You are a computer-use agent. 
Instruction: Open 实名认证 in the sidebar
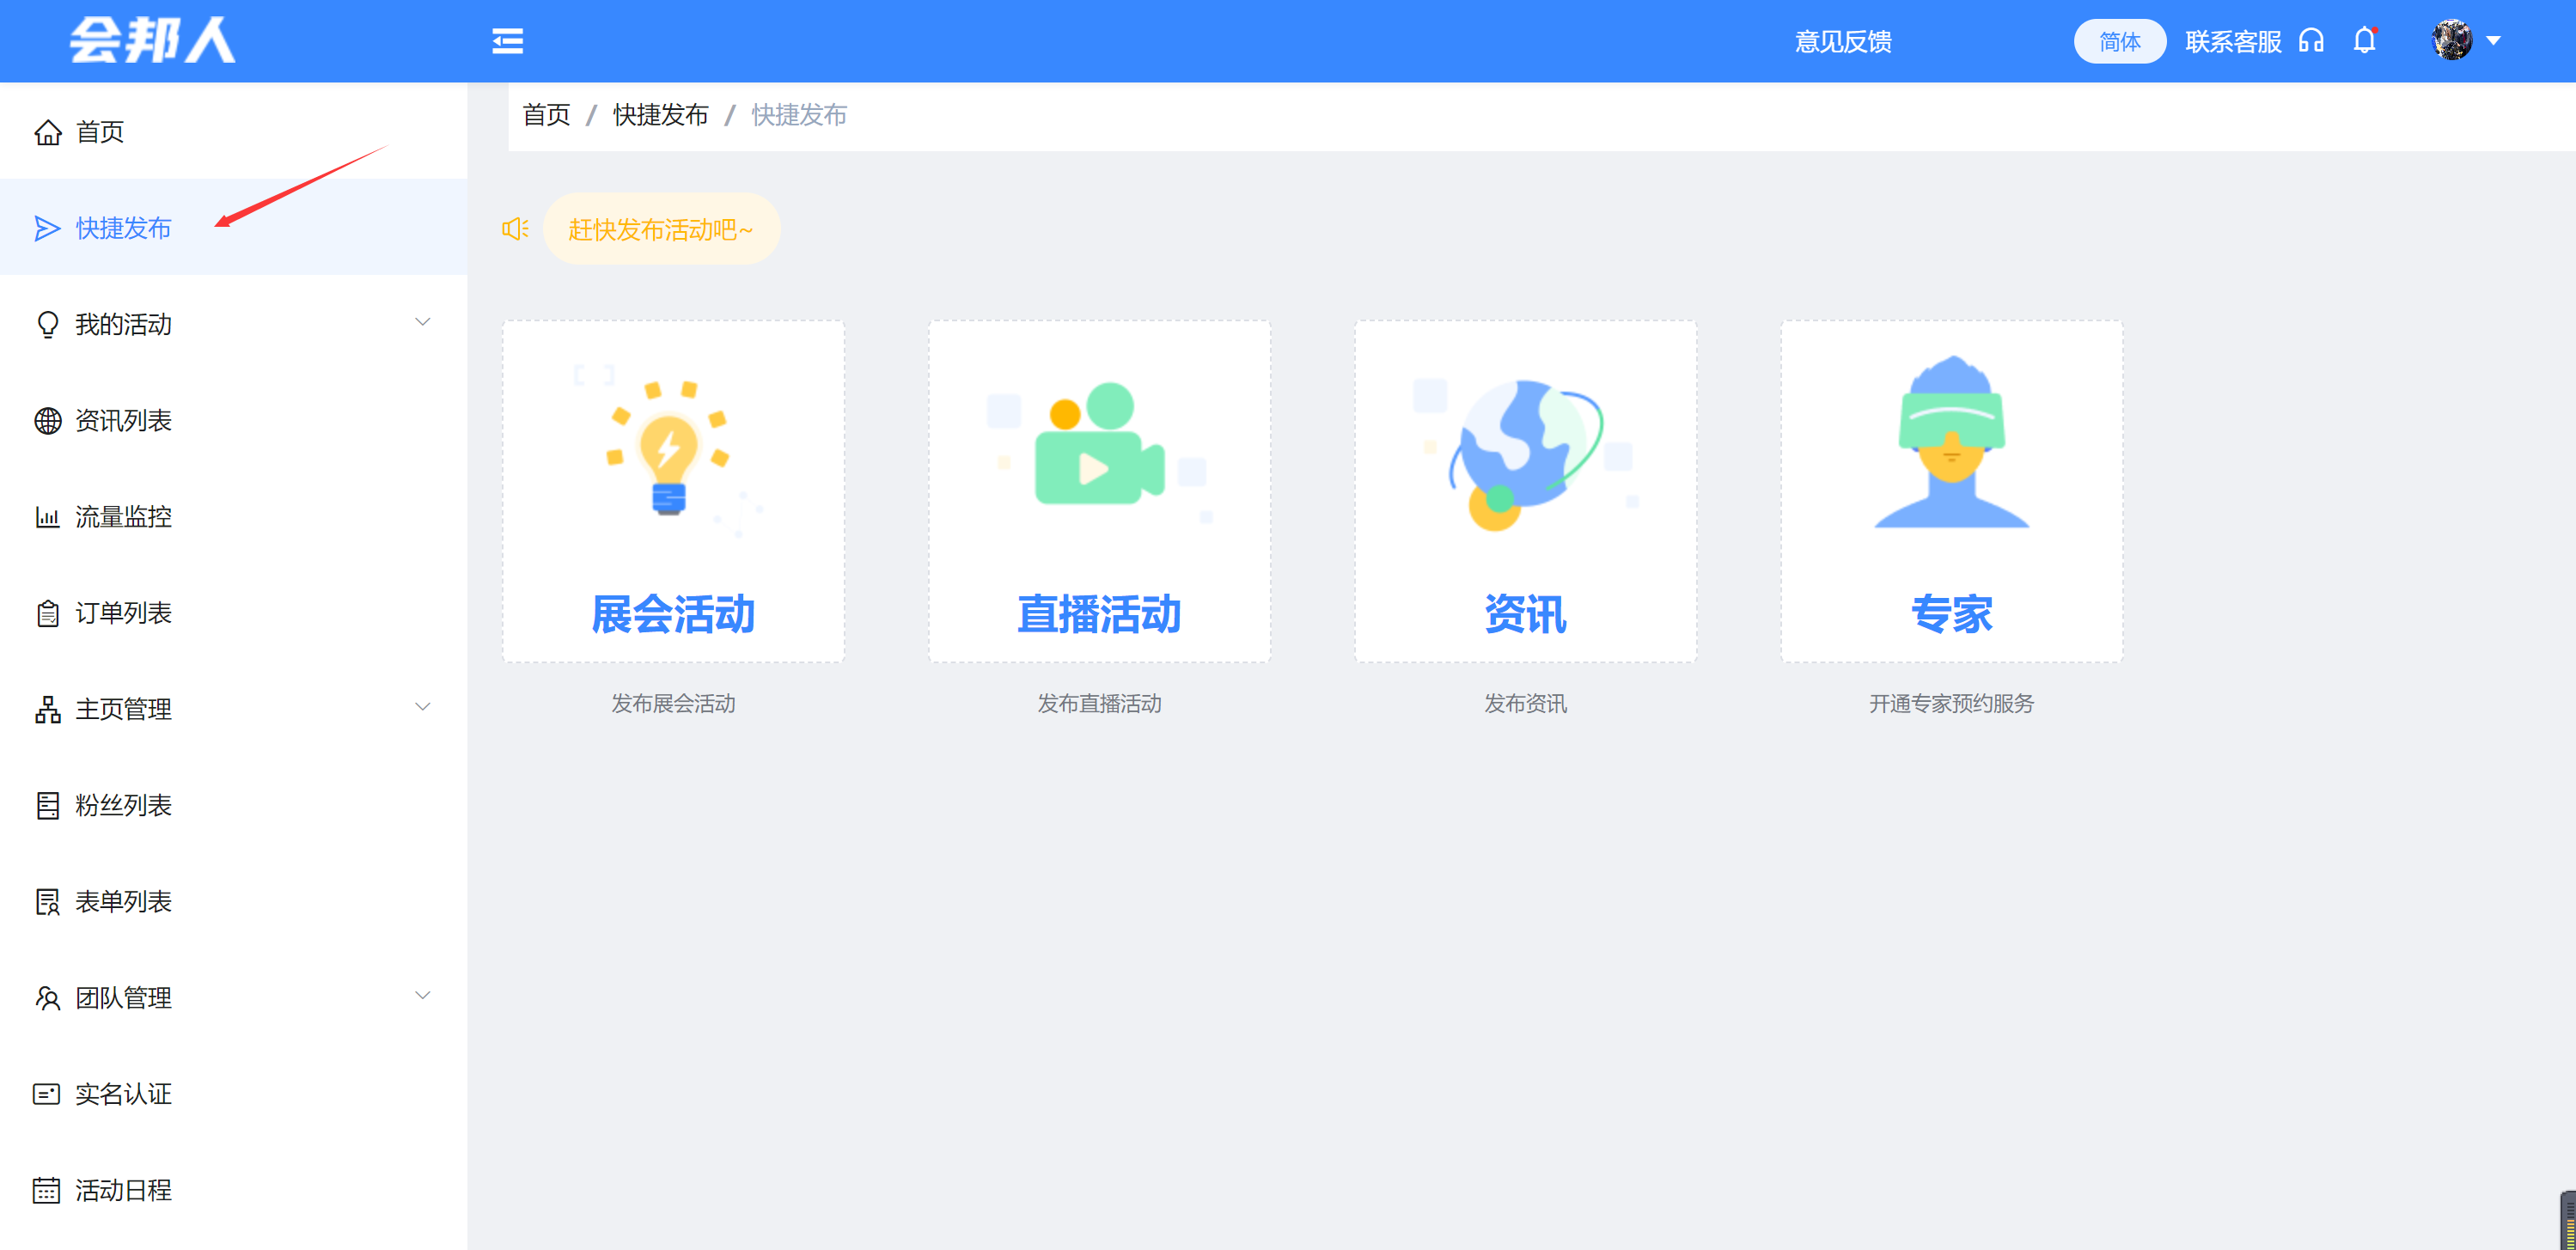[123, 1094]
